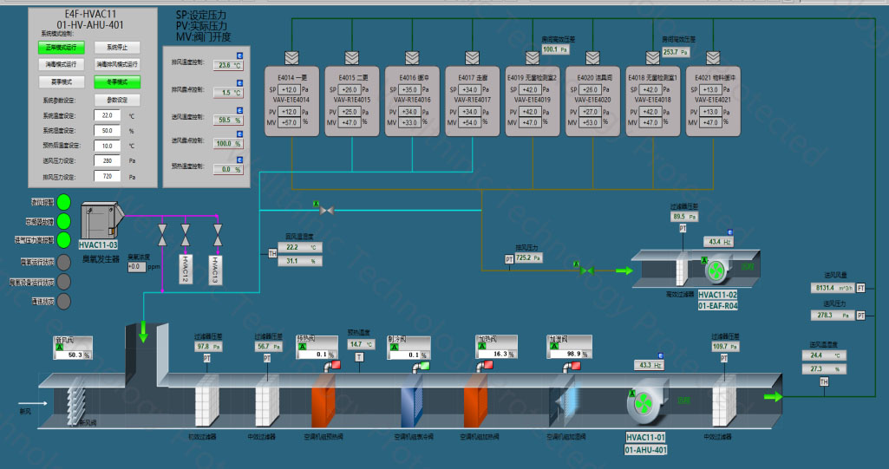Click the exhaust pressure 725.2 Pa reading
This screenshot has width=889, height=469.
click(x=528, y=257)
